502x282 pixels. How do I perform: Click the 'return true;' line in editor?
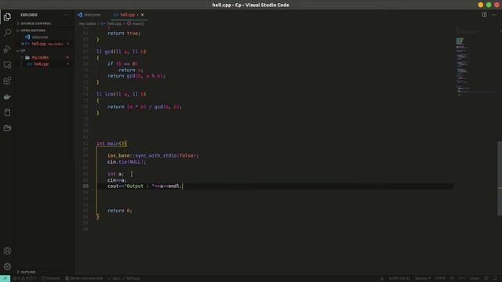coord(124,33)
